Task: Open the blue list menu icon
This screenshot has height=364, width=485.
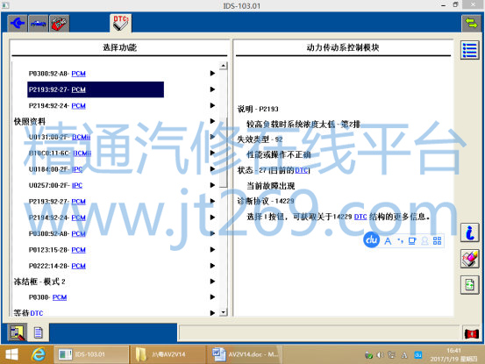Action: [x=469, y=50]
